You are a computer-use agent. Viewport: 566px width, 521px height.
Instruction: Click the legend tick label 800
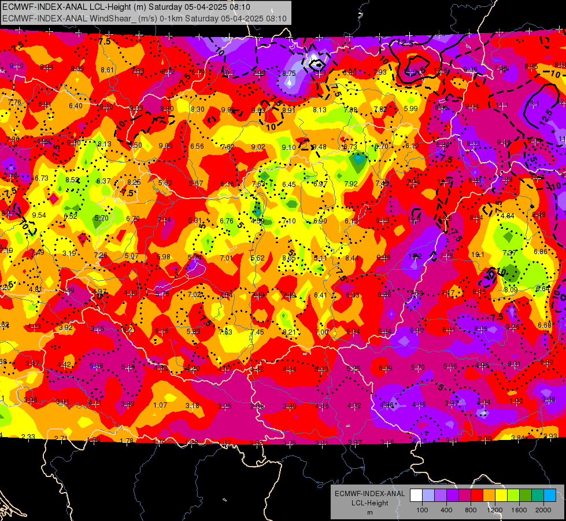[x=471, y=510]
